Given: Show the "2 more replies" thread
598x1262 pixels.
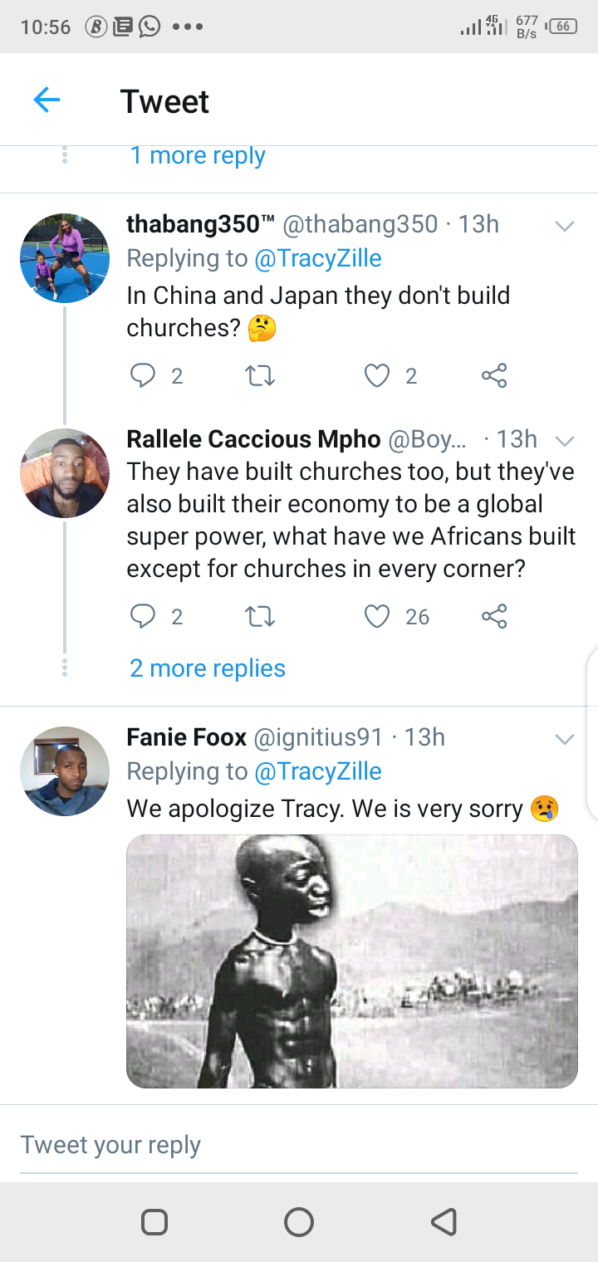Looking at the screenshot, I should pyautogui.click(x=208, y=668).
